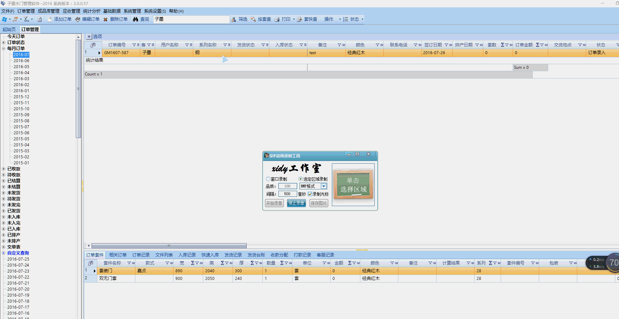Select the 选定区域录制 radio option

pos(300,179)
